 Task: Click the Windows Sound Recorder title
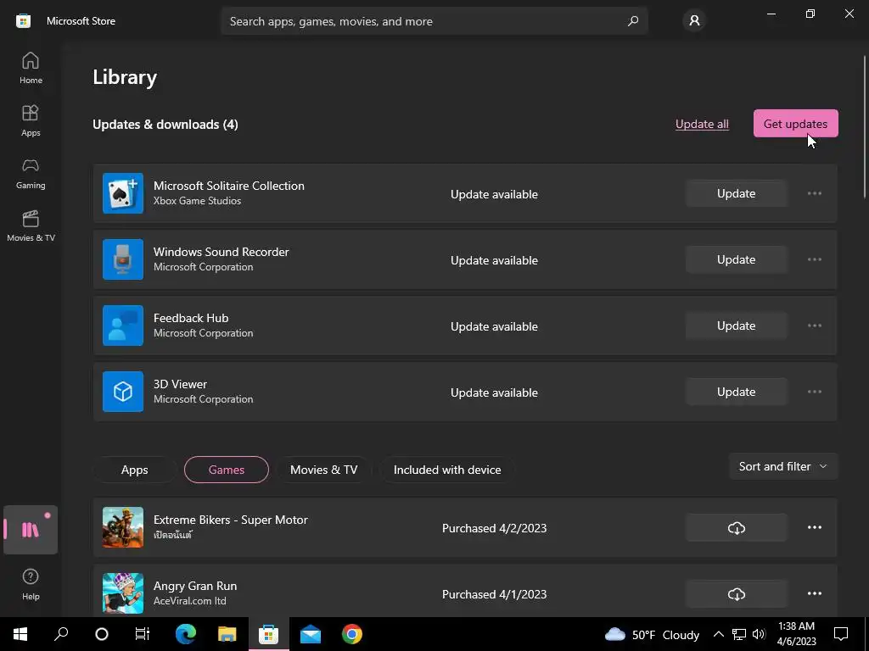[x=221, y=252]
